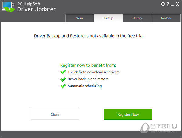Click the 'Automatic scheduling' text
This screenshot has height=138, width=182.
pos(85,86)
